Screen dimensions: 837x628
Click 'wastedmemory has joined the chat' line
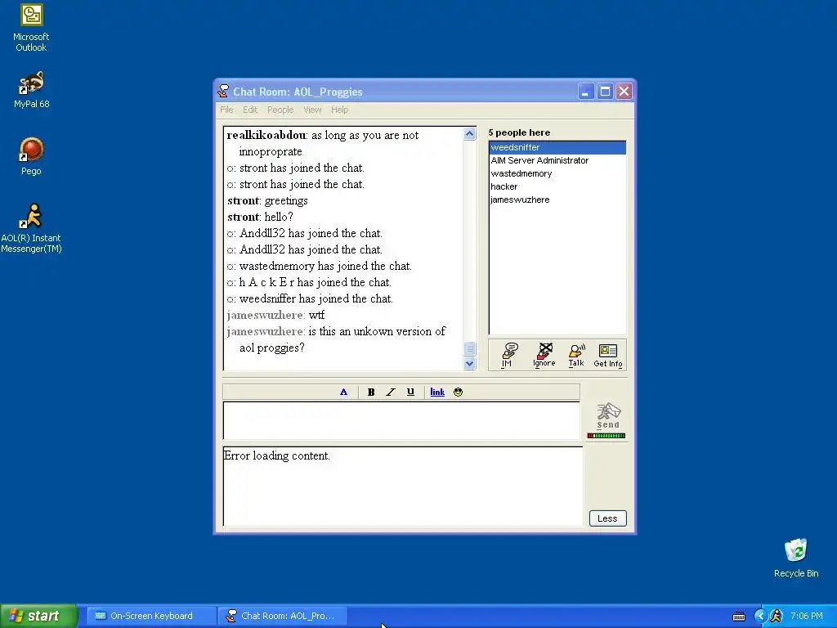click(x=320, y=266)
